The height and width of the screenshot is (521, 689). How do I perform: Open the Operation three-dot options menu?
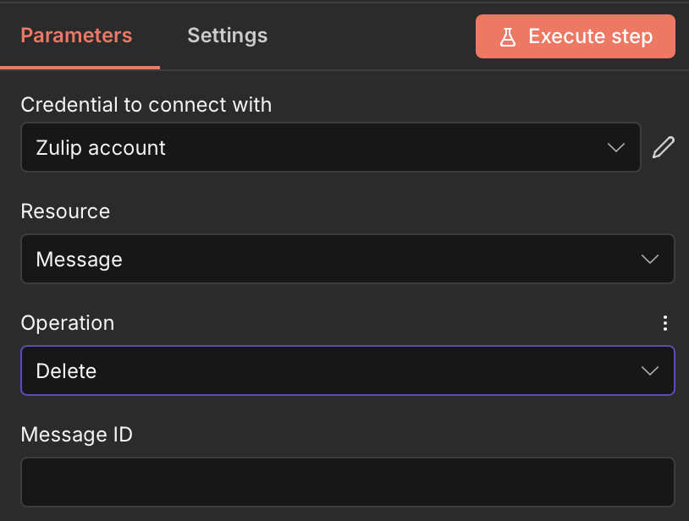665,323
